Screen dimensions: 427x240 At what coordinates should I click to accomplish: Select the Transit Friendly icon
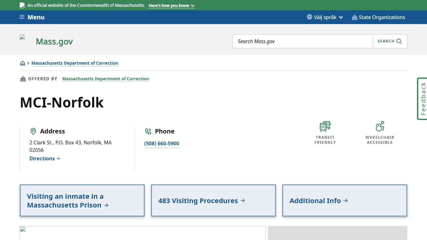(x=325, y=126)
